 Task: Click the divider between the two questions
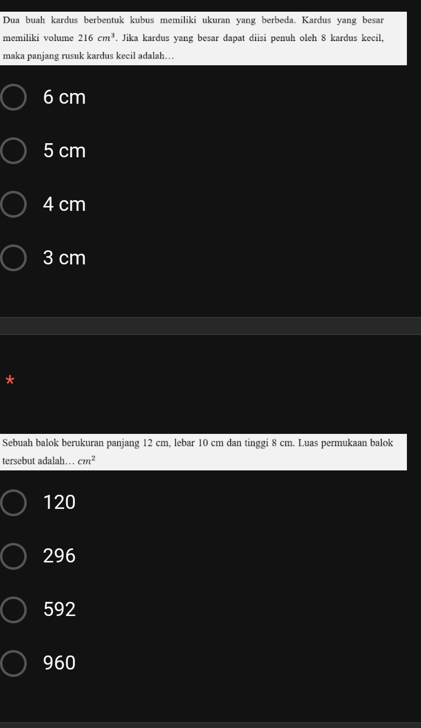(210, 326)
